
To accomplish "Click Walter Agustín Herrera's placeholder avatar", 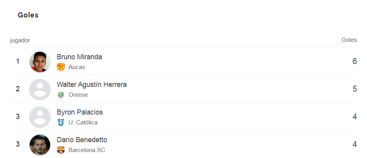I will click(40, 89).
